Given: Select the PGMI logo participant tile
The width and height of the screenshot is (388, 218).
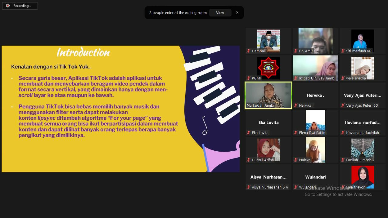Looking at the screenshot, I should (268, 68).
